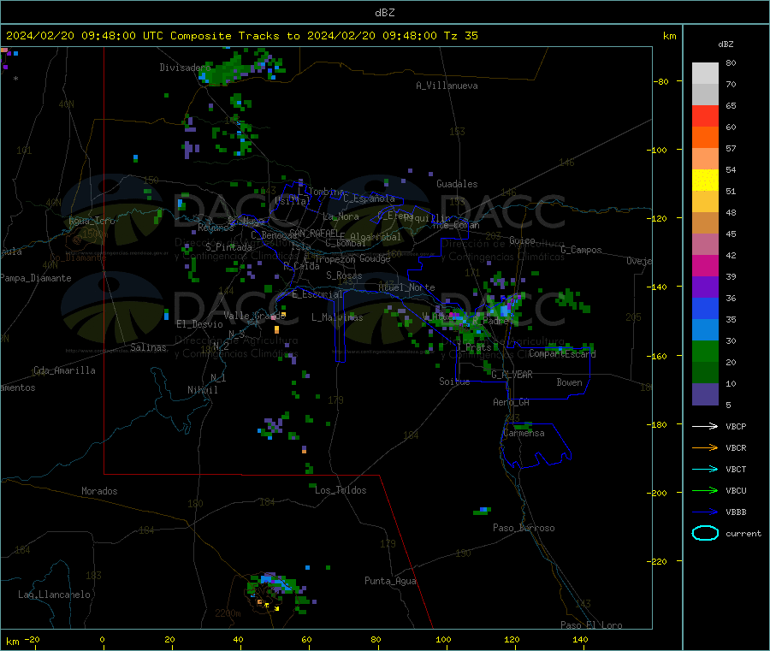The height and width of the screenshot is (651, 770).
Task: Click the 'Lag.Llancanelo' map label
Action: point(54,595)
